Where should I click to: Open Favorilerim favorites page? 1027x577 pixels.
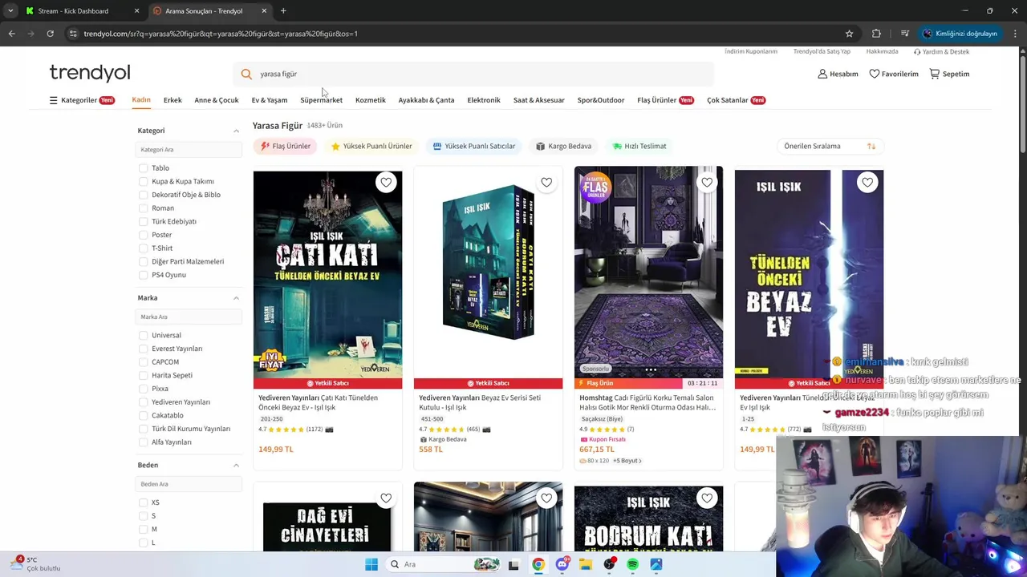(894, 74)
